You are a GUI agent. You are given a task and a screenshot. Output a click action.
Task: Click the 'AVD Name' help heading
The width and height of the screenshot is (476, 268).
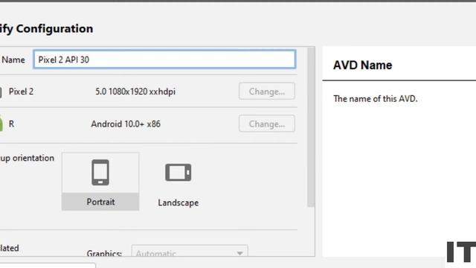pos(363,65)
